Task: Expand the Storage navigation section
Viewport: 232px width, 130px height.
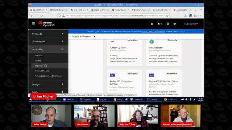Action: coord(48,84)
